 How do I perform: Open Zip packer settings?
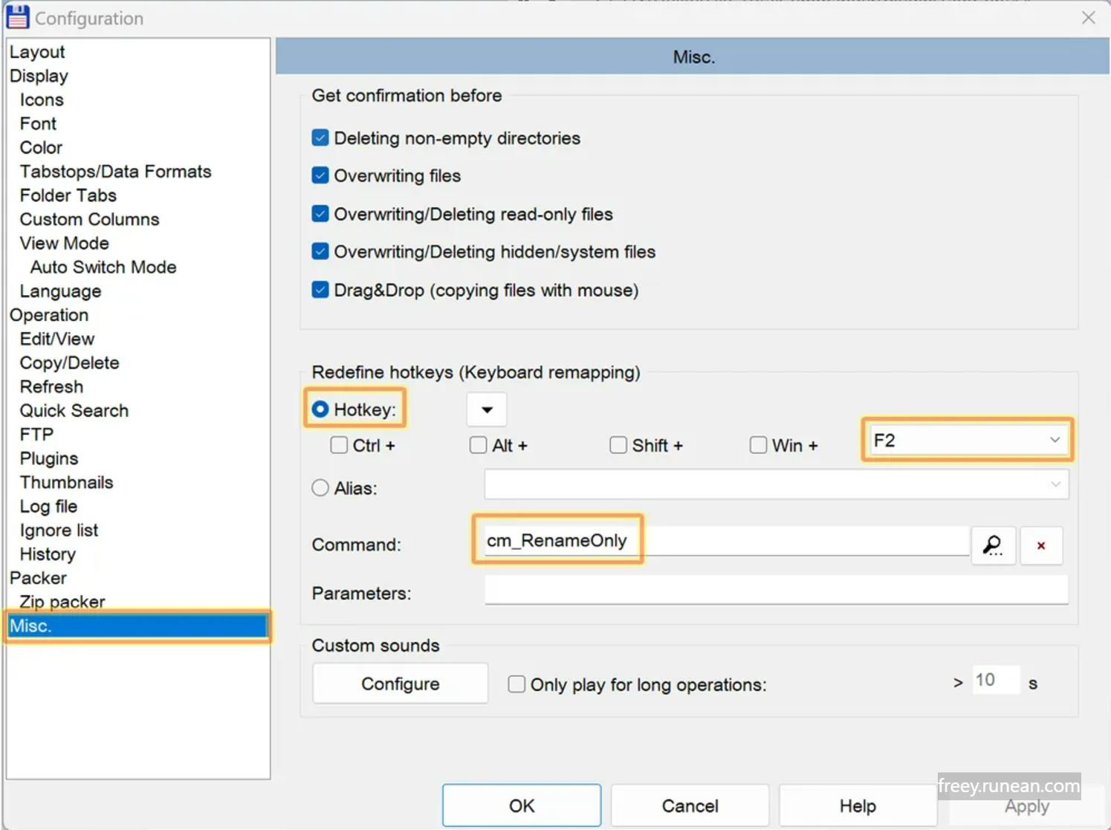[62, 601]
